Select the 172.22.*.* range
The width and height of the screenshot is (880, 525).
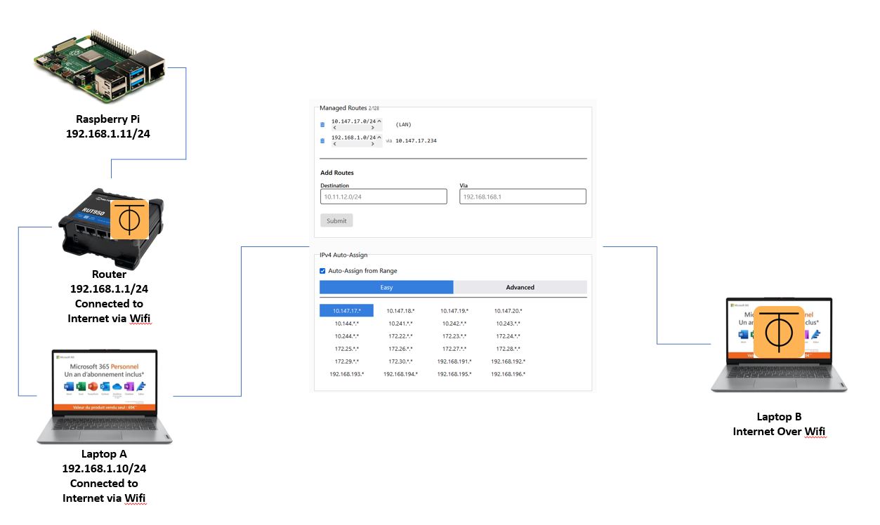click(400, 336)
